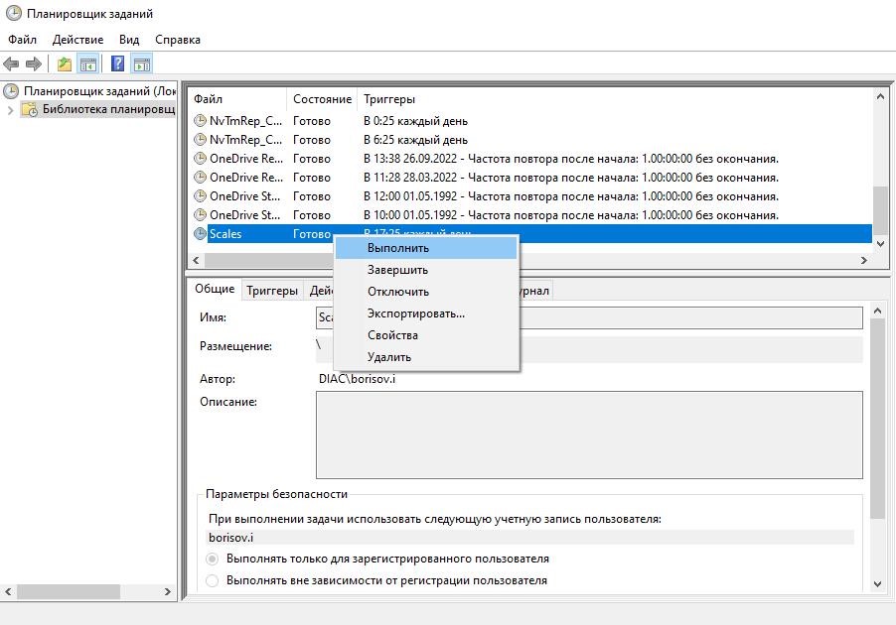
Task: Toggle the console tree show/hide icon
Action: pyautogui.click(x=88, y=63)
